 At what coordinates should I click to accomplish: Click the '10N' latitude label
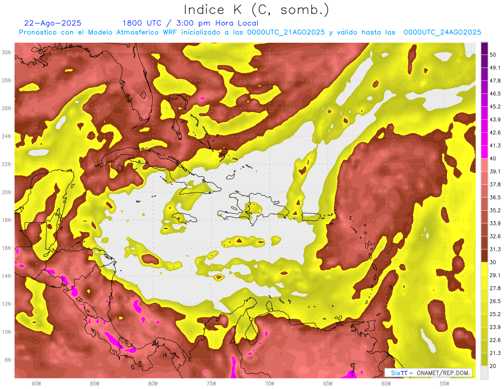[x=7, y=332]
